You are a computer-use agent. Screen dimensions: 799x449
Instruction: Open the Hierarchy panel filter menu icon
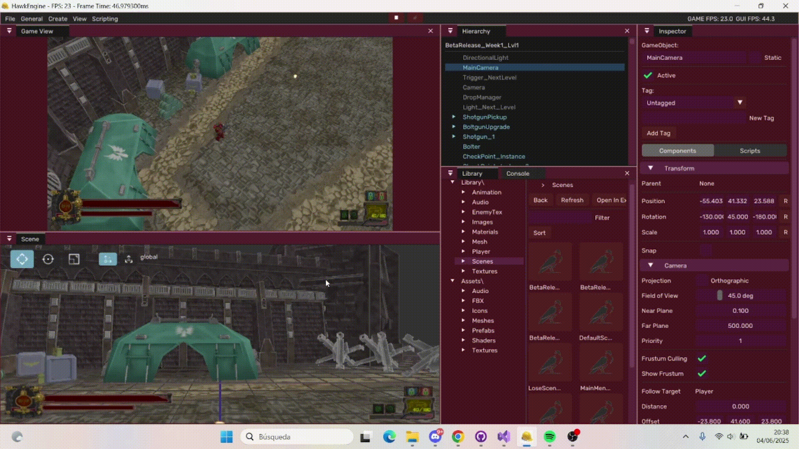(x=450, y=31)
